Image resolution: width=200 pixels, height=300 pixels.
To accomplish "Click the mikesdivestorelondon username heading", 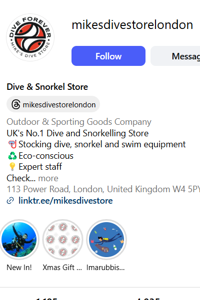I will point(132,25).
